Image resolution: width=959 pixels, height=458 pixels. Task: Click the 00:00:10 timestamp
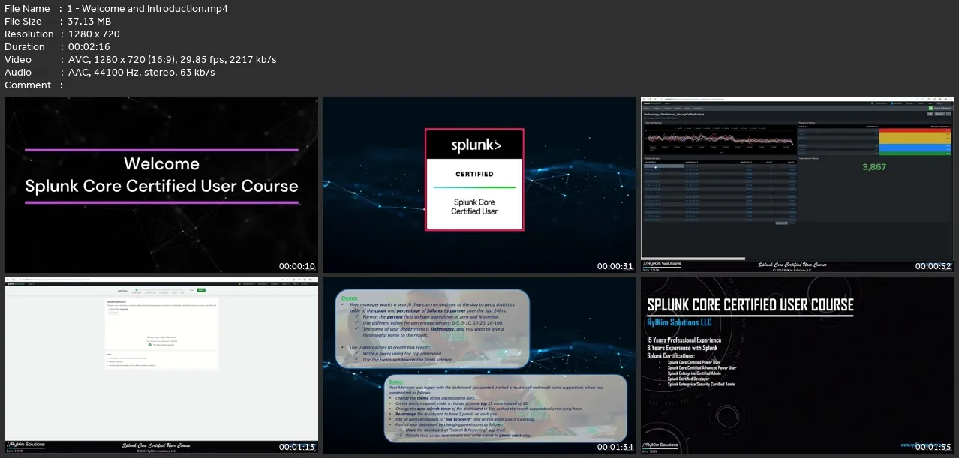pos(297,266)
